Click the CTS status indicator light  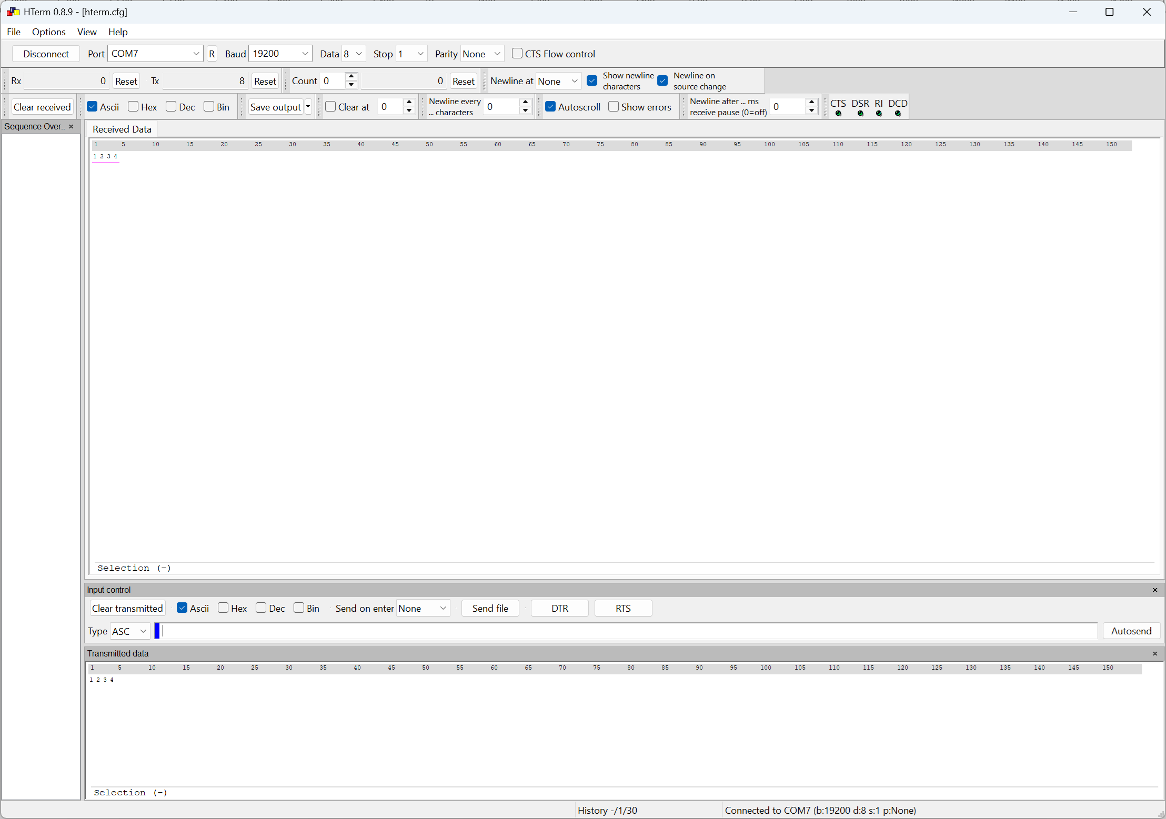838,114
